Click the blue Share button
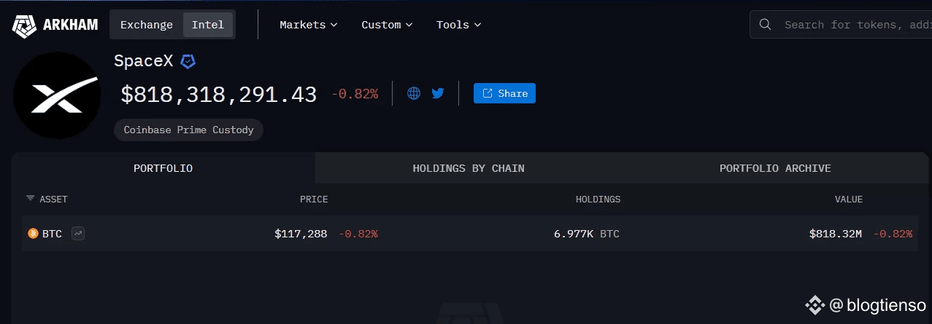This screenshot has height=324, width=932. coord(504,93)
